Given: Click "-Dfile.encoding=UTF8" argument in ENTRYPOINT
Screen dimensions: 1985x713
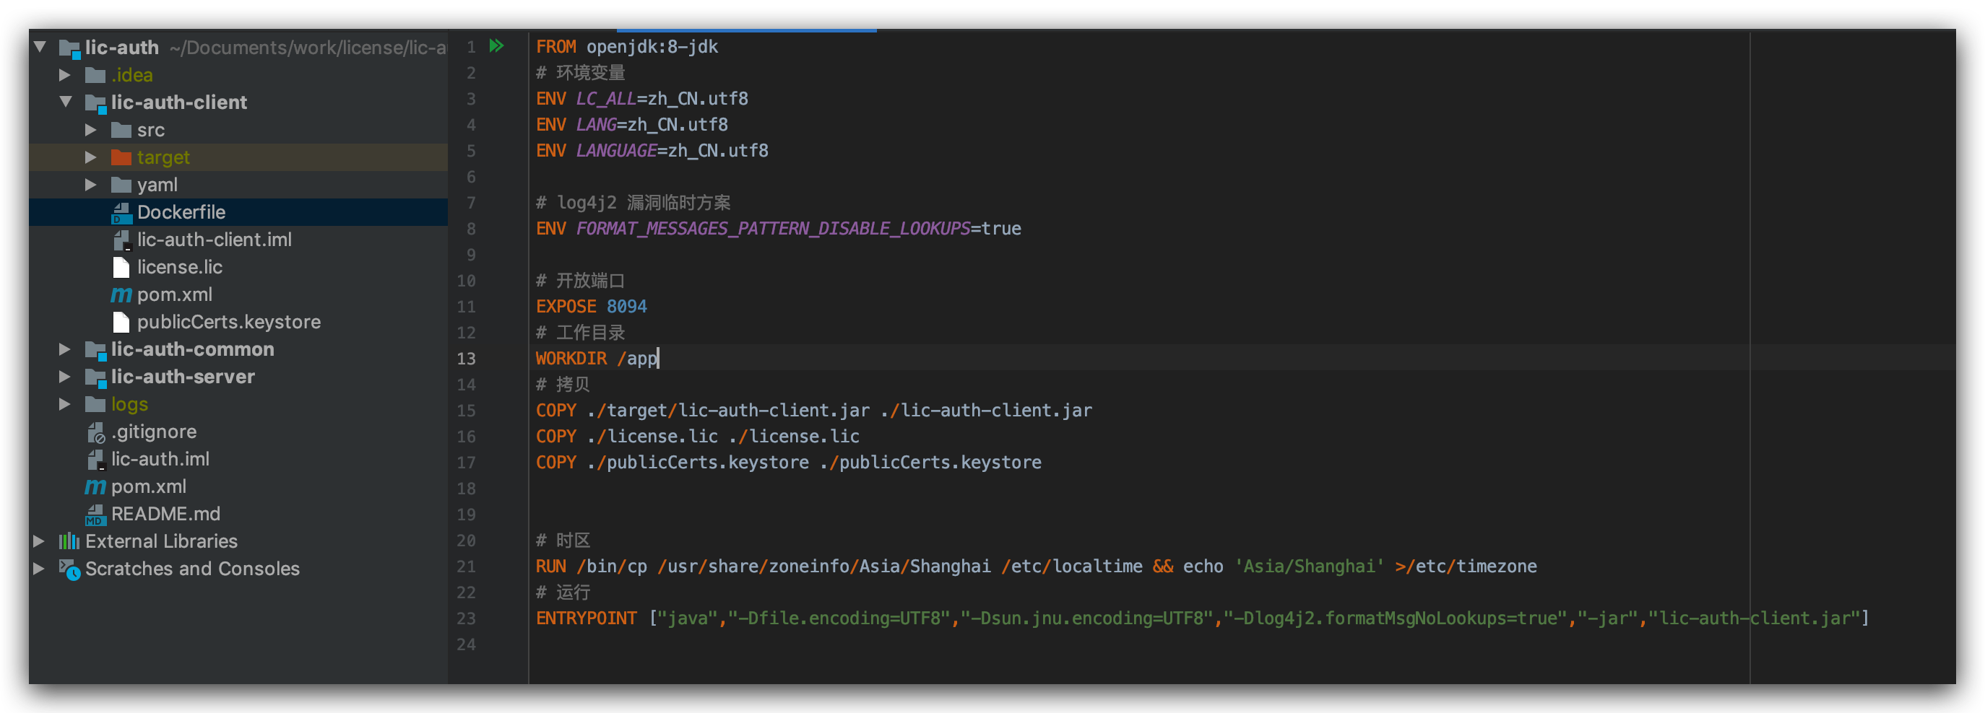Looking at the screenshot, I should click(839, 618).
